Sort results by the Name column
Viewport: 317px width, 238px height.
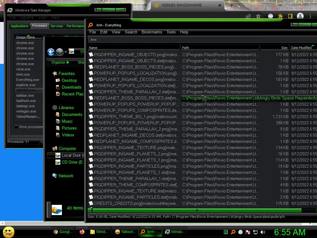click(134, 48)
